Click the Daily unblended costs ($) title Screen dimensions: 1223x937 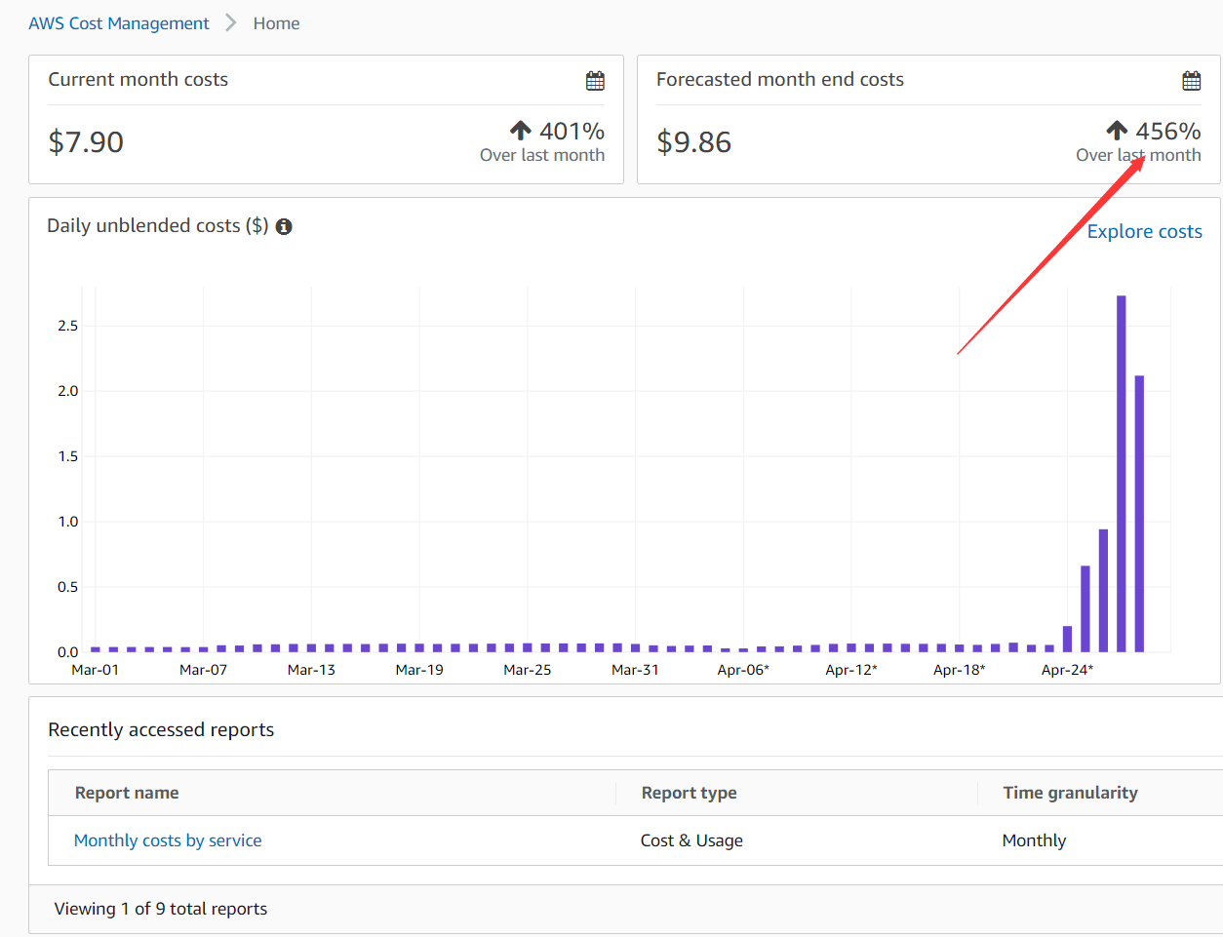pyautogui.click(x=158, y=226)
